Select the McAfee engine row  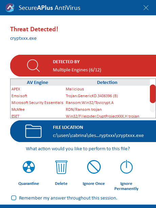tap(80, 109)
